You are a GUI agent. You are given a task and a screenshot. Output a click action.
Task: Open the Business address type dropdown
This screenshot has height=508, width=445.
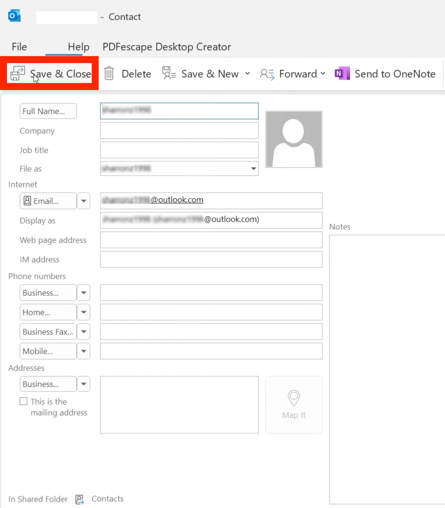pos(83,384)
